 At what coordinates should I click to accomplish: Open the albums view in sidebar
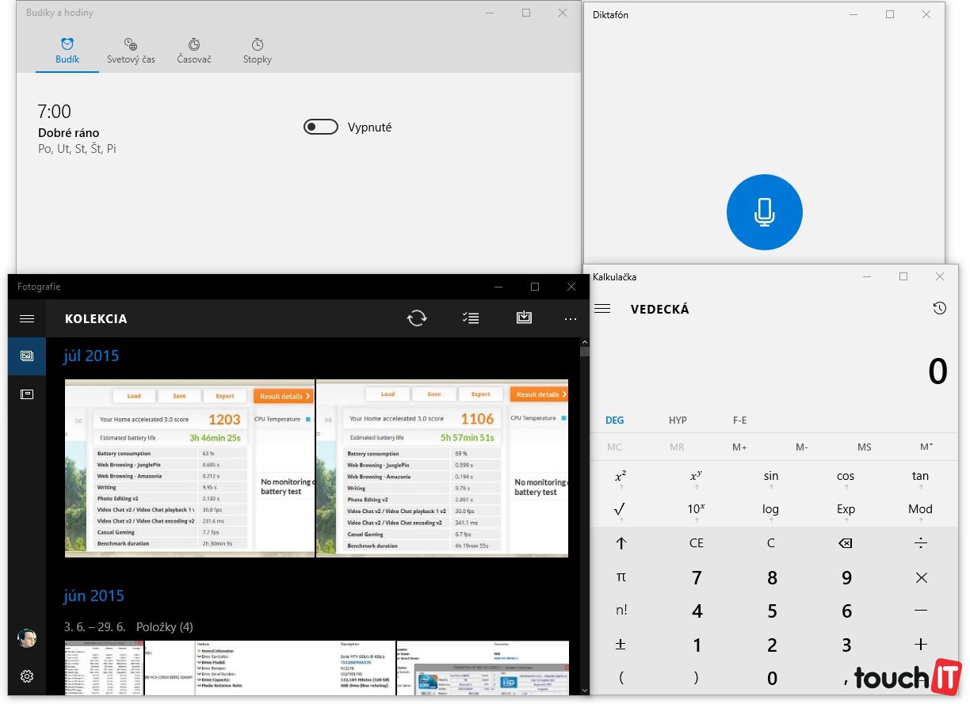pyautogui.click(x=27, y=394)
